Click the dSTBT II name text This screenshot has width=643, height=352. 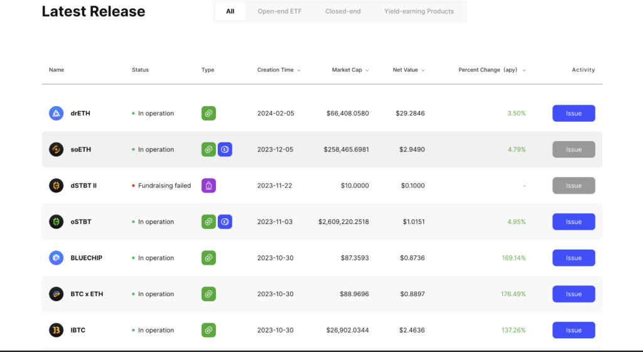click(x=84, y=186)
